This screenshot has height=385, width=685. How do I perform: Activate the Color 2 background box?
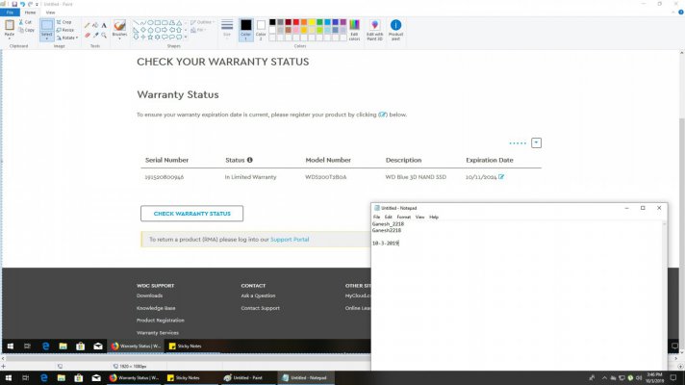click(261, 30)
